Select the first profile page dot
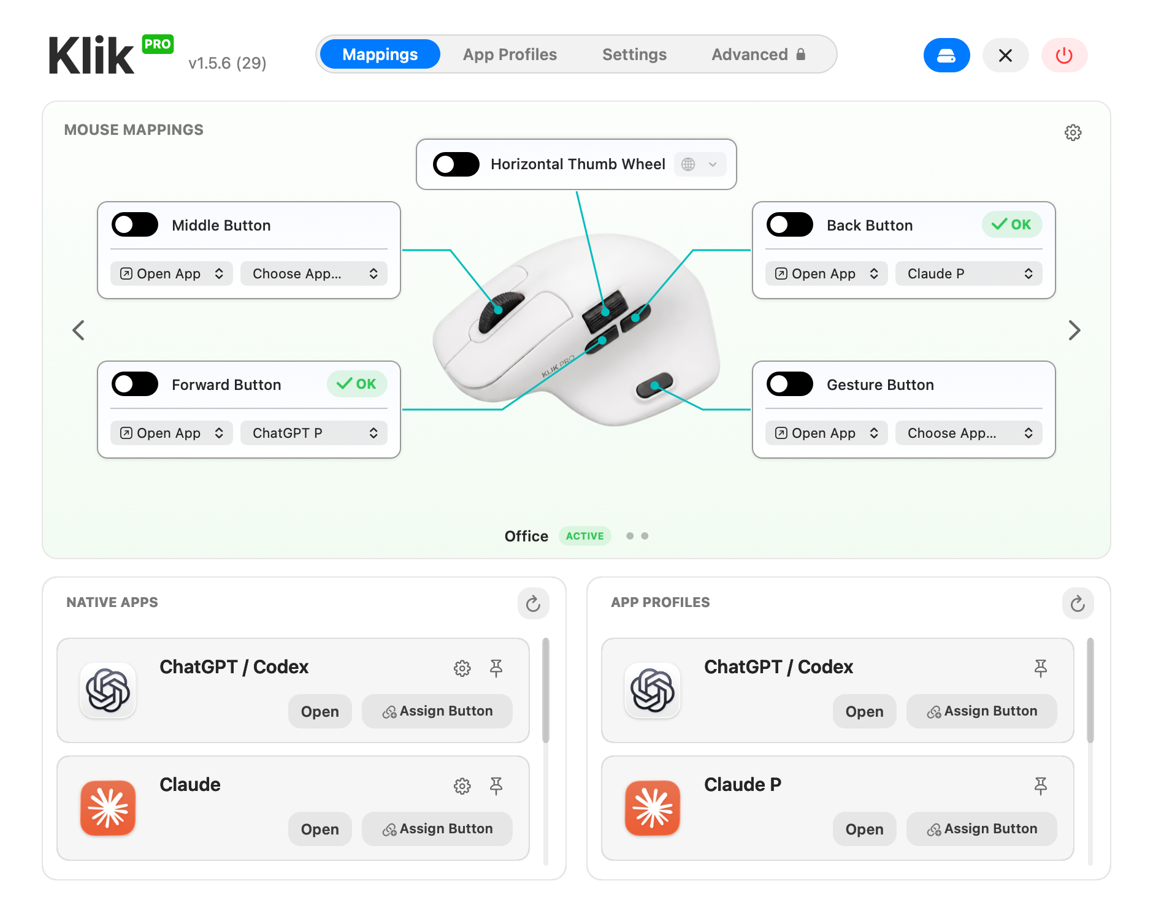Image resolution: width=1153 pixels, height=905 pixels. pos(630,536)
